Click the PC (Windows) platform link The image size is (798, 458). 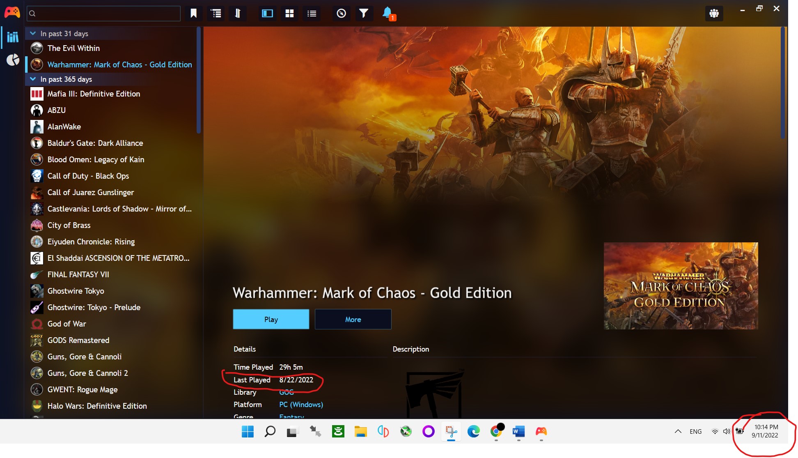[301, 405]
